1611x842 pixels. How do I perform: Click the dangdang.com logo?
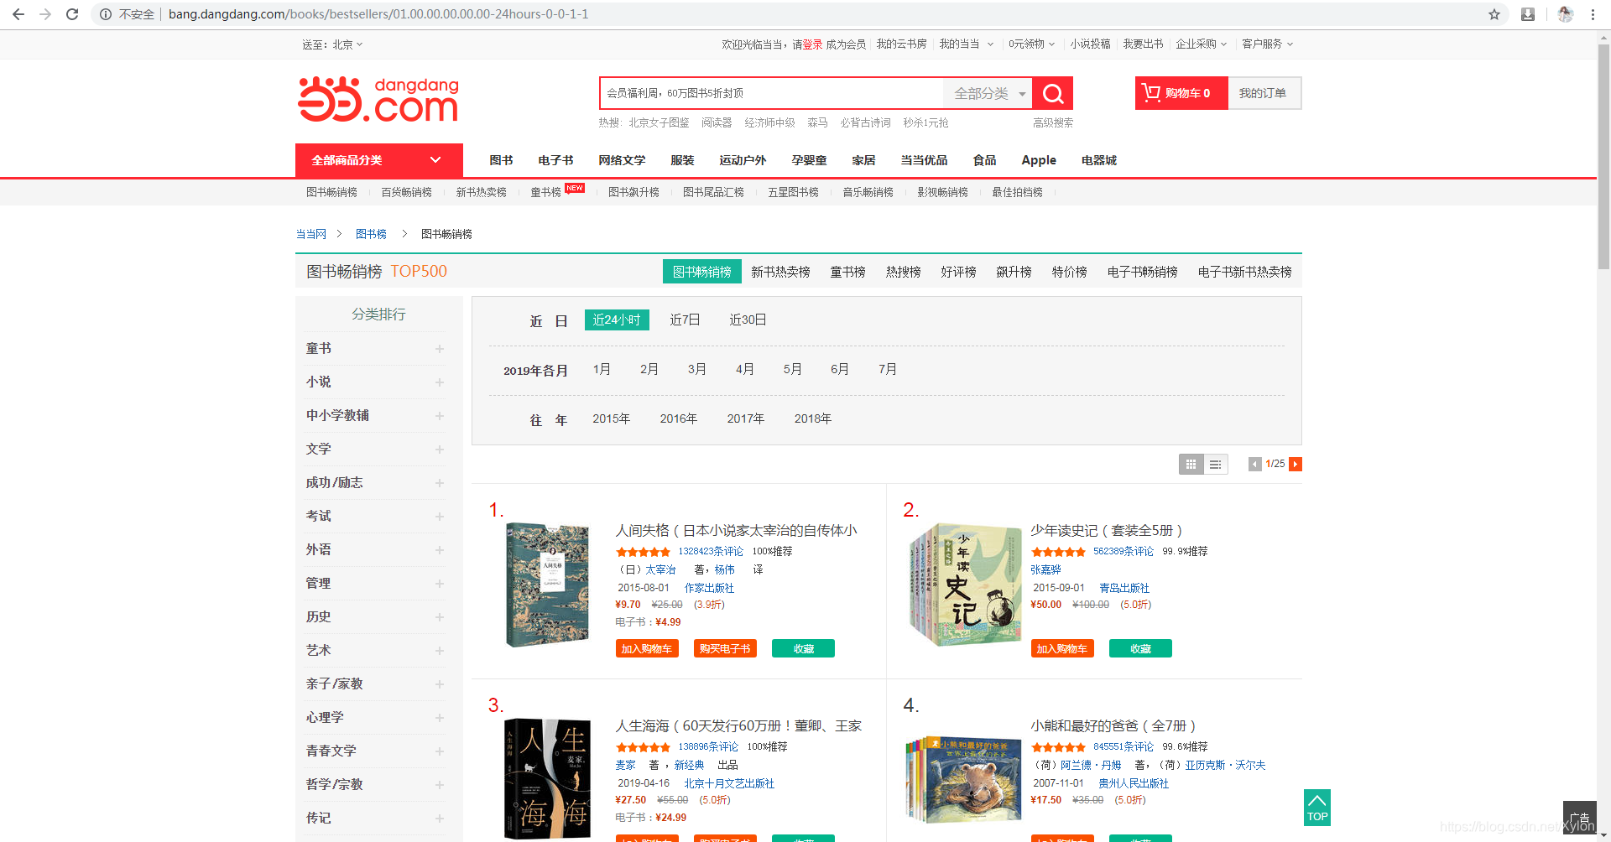(x=378, y=98)
